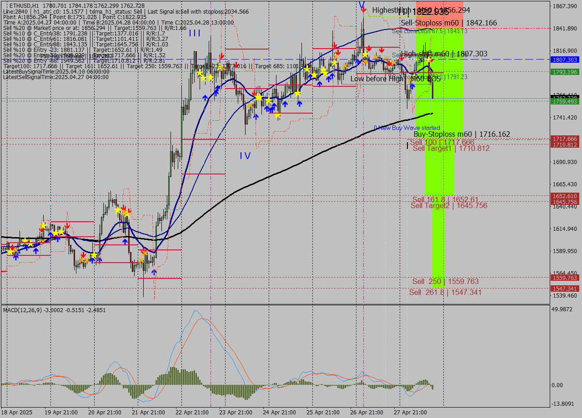
Task: Click the Low before High M60-BOS label
Action: pyautogui.click(x=395, y=79)
